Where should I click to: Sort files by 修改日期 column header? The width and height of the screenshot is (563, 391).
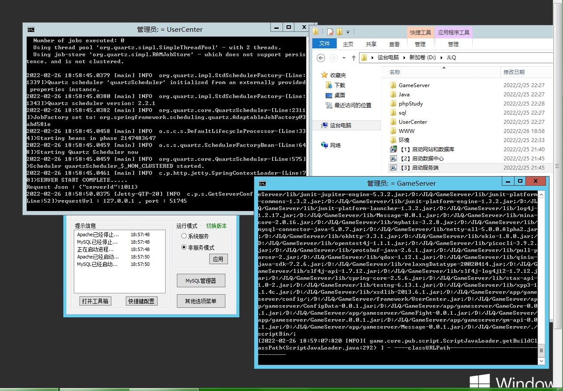pyautogui.click(x=514, y=72)
